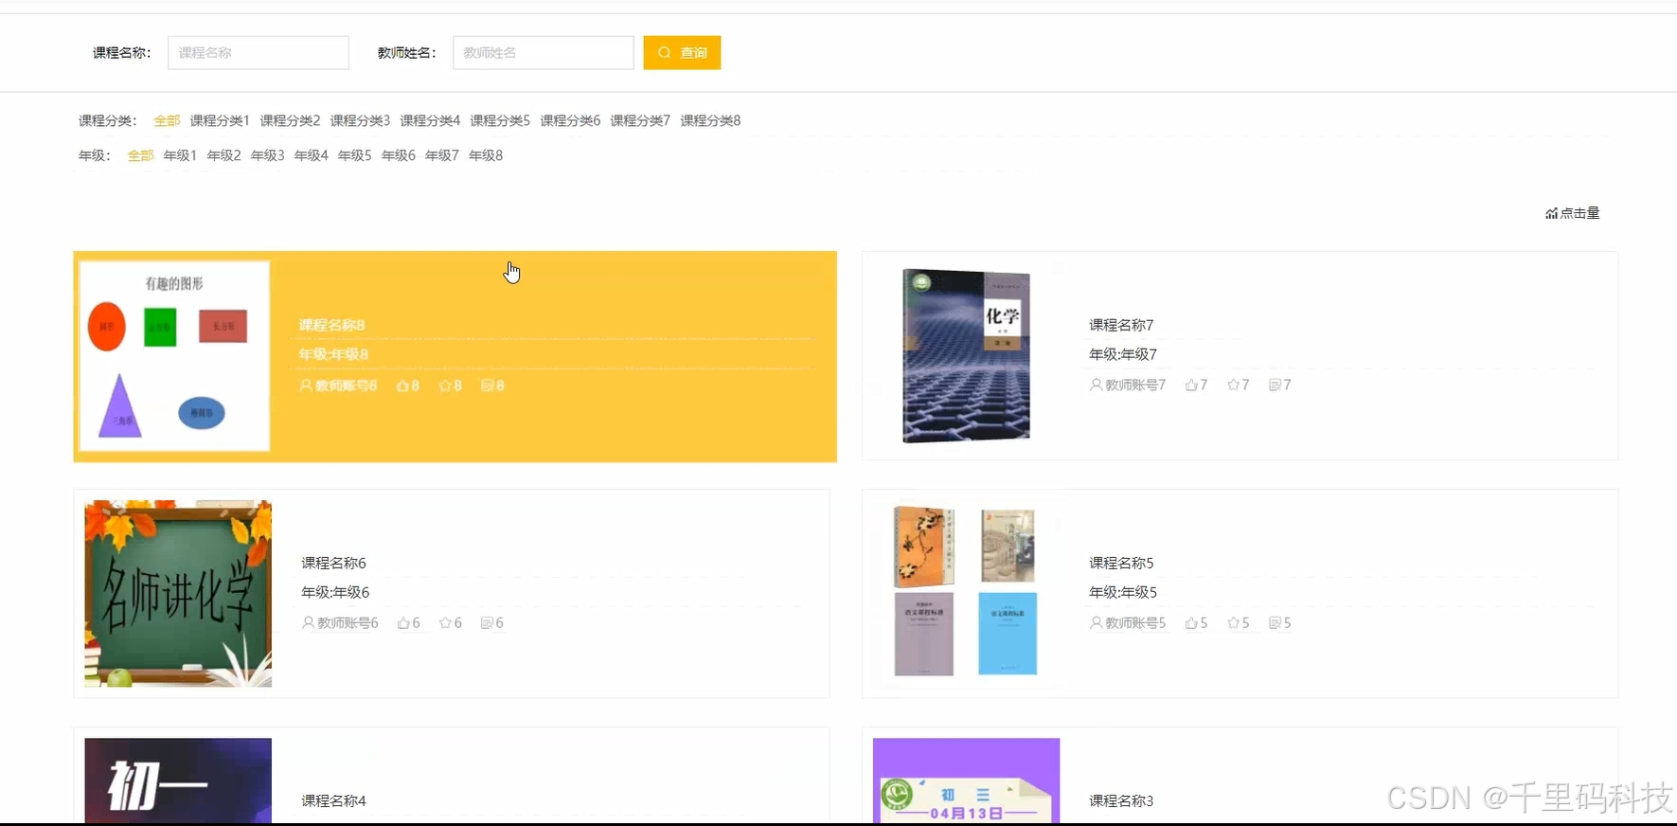Viewport: 1677px width, 826px height.
Task: Click the 年级:年级8 text
Action: (333, 354)
